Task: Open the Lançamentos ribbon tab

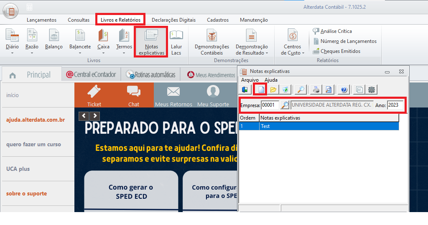Action: tap(41, 20)
